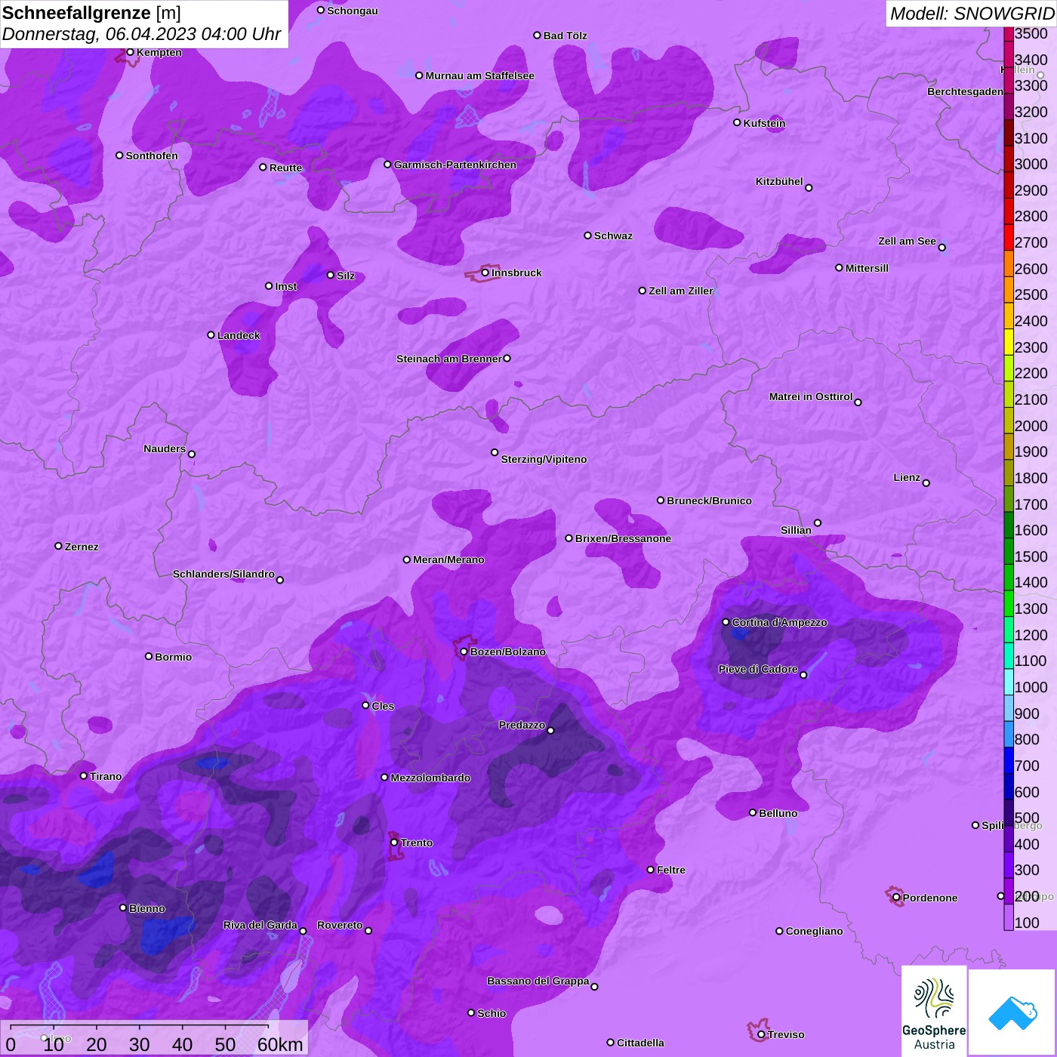Click the 2700 m red legend color
This screenshot has width=1057, height=1057.
pos(1009,238)
